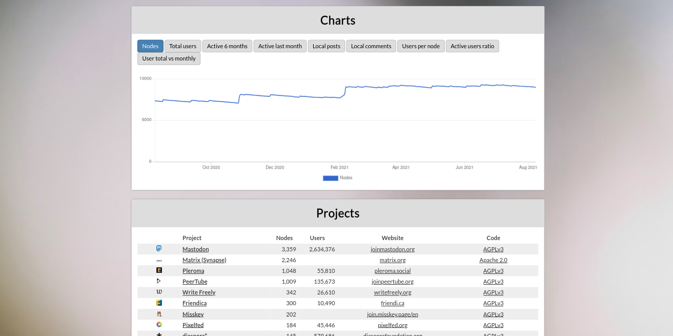Click the Users column header

(x=317, y=238)
